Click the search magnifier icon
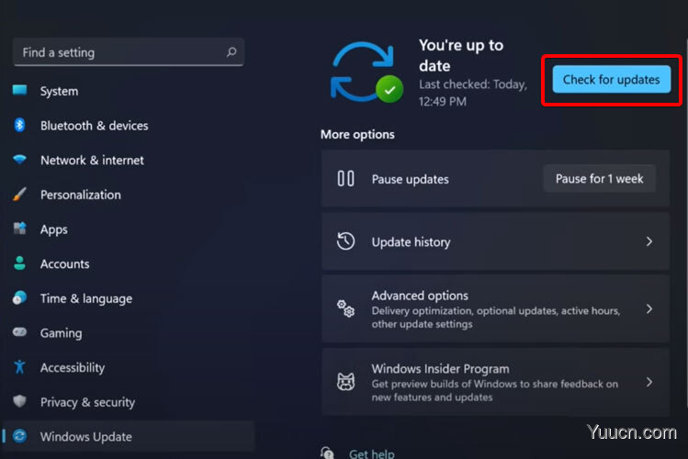 231,52
